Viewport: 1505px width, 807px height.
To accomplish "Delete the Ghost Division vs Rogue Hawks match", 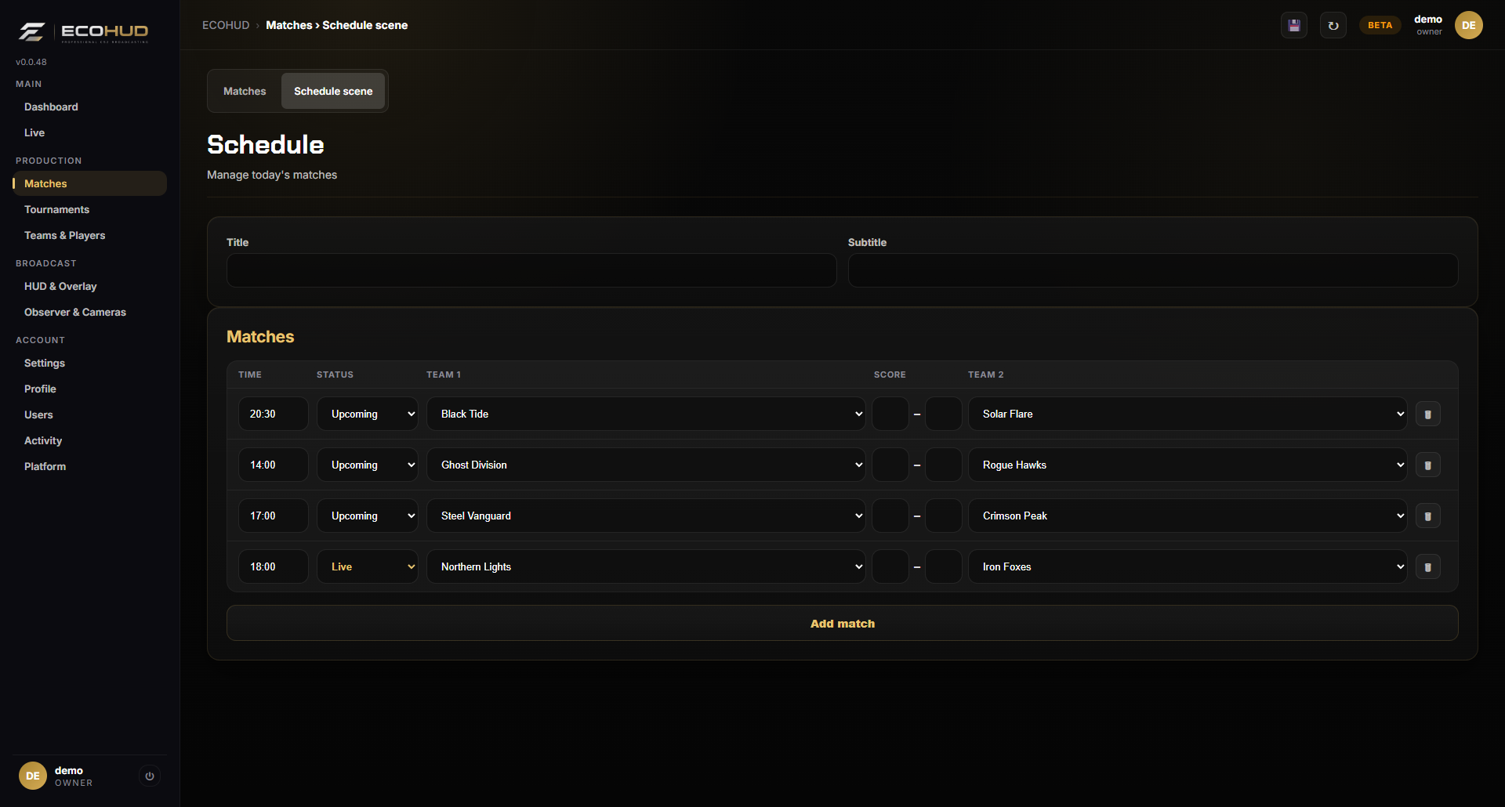I will pyautogui.click(x=1428, y=465).
